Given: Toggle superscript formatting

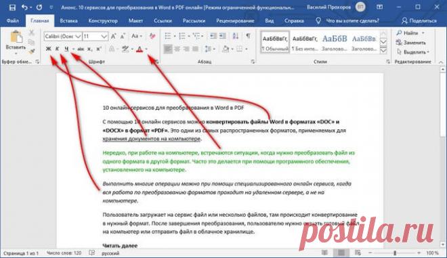Looking at the screenshot, I should [99, 49].
